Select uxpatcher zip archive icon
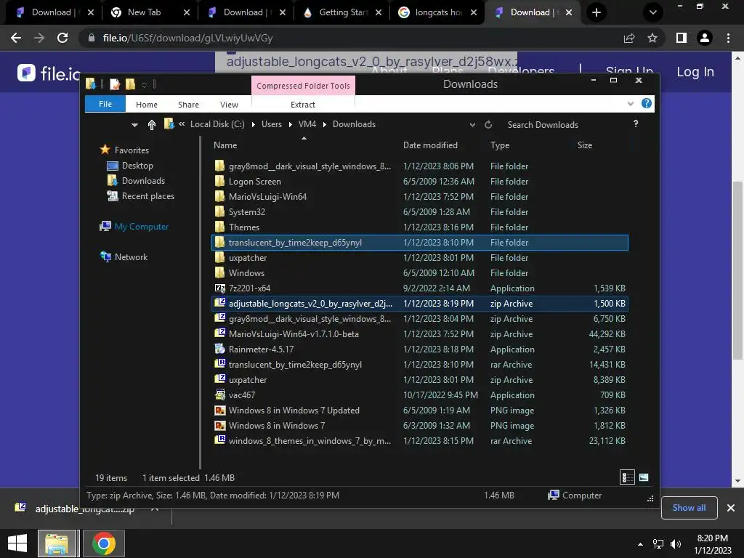Viewport: 744px width, 558px height. coord(219,379)
